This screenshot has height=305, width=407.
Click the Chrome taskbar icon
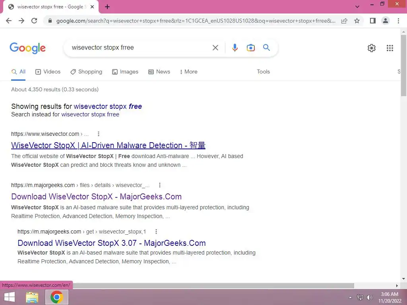(x=57, y=297)
